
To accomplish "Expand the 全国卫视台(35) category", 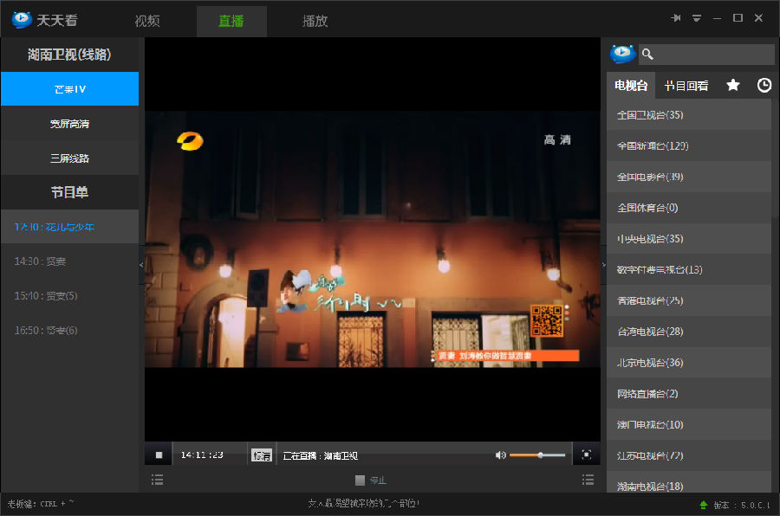I will click(x=689, y=115).
